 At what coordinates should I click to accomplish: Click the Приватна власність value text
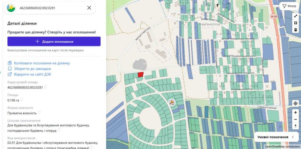[x=22, y=113]
